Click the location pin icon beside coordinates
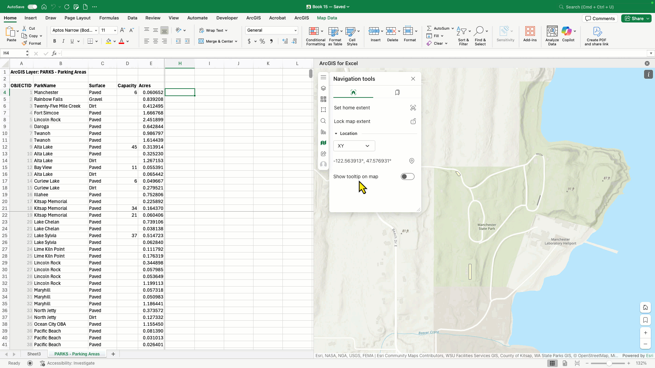The width and height of the screenshot is (655, 368). pyautogui.click(x=412, y=161)
